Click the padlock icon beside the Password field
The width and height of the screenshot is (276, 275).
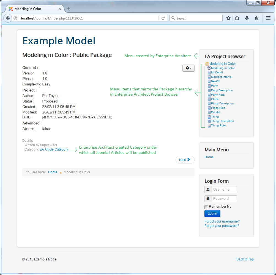(208, 199)
